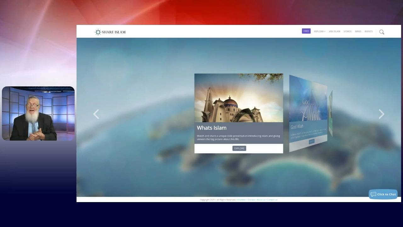The width and height of the screenshot is (403, 227).
Task: Open Videos menu item
Action: pos(347,31)
